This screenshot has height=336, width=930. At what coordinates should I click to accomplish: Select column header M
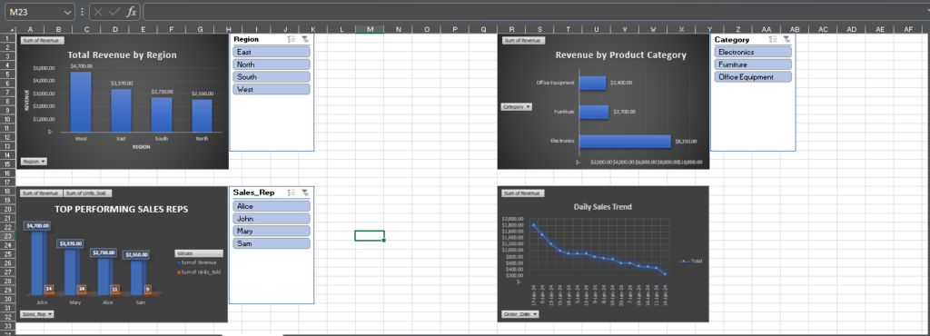tap(370, 29)
